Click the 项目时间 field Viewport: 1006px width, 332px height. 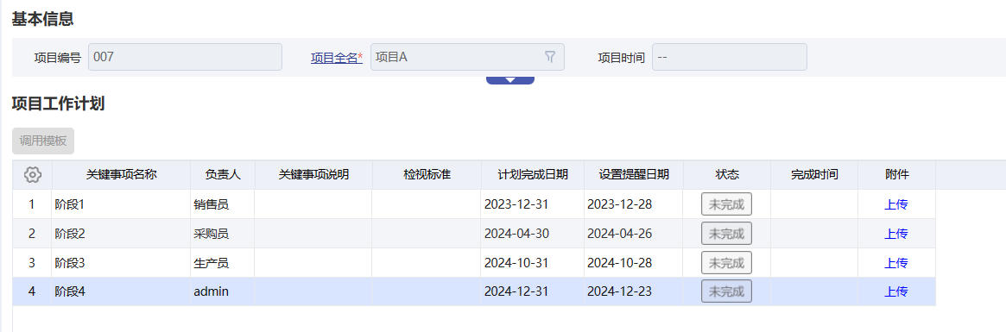(730, 57)
